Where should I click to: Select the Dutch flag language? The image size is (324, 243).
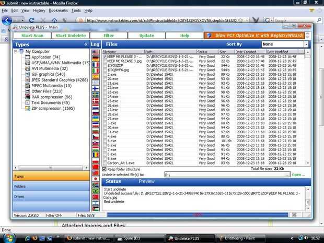[96, 107]
